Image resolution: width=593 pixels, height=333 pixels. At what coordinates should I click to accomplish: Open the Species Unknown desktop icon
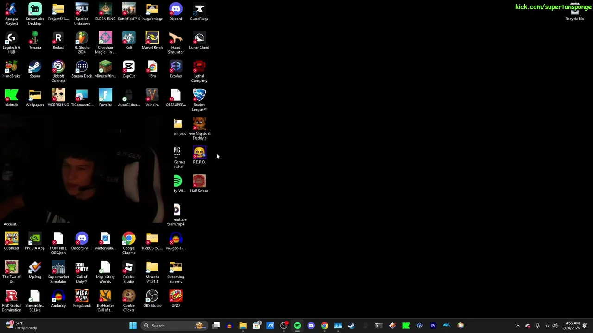pyautogui.click(x=82, y=14)
